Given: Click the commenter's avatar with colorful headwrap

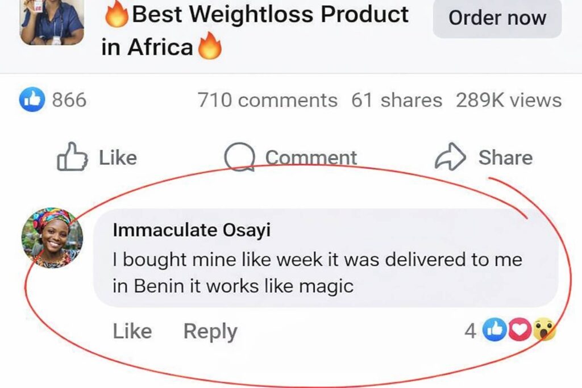Looking at the screenshot, I should [52, 237].
